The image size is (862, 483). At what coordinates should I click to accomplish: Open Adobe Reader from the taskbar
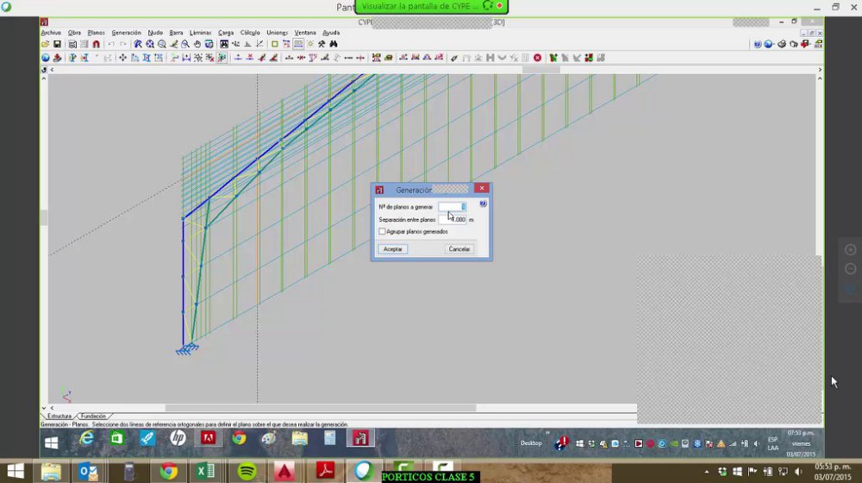[x=325, y=472]
